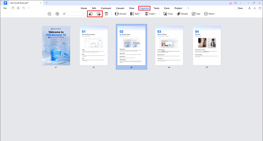Click the lightbulb tips icon

[188, 8]
